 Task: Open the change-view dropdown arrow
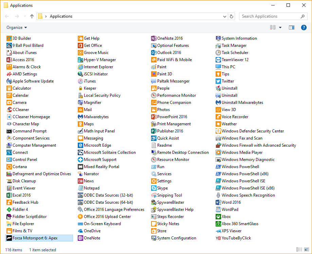(x=280, y=27)
